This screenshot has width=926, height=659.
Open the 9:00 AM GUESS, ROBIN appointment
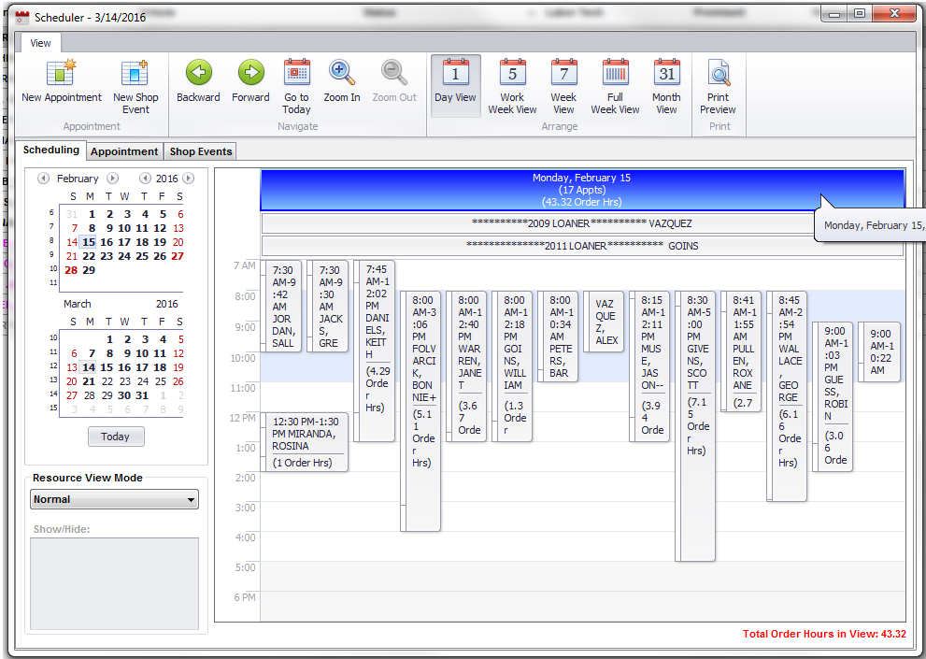click(x=833, y=396)
